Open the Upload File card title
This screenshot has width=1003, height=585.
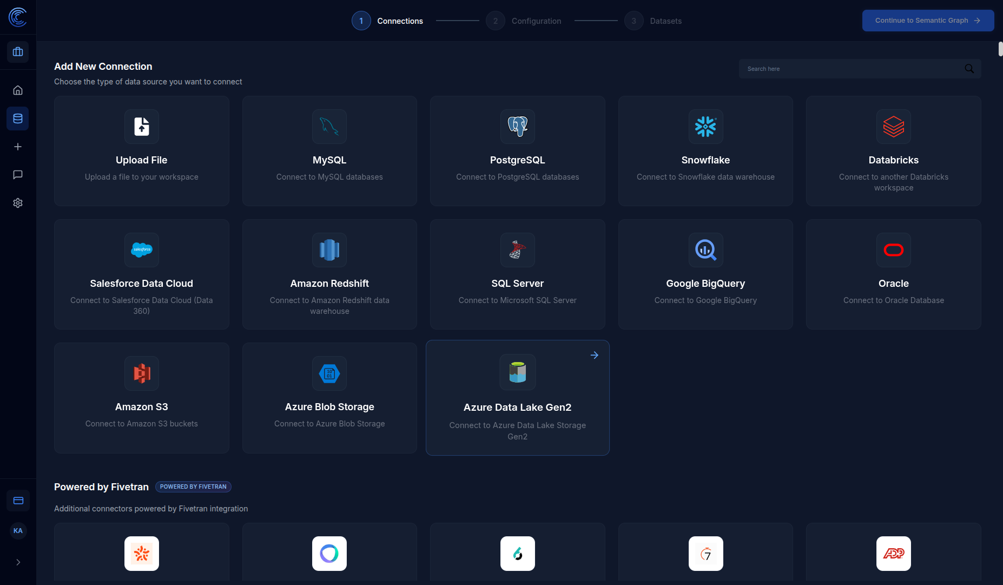coord(142,160)
